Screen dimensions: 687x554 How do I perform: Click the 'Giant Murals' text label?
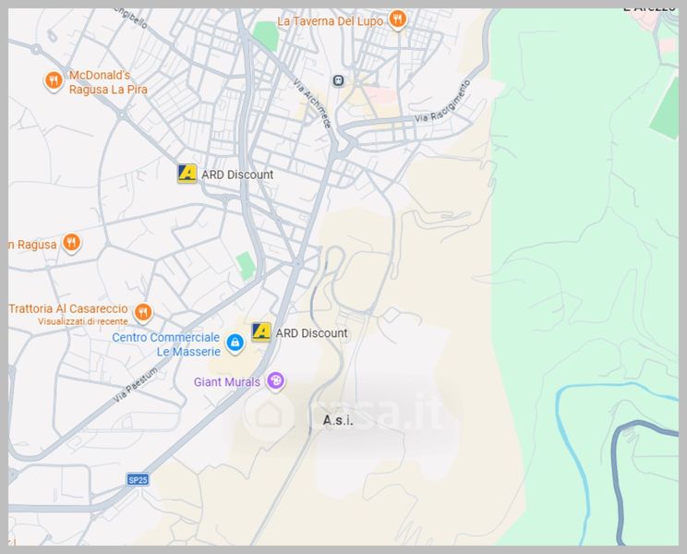pos(227,381)
